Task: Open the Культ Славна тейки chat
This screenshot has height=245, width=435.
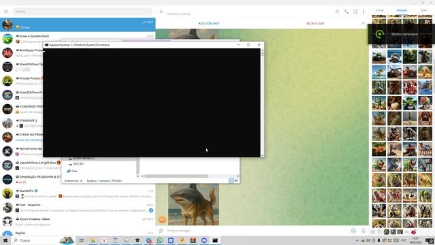Action: tap(77, 221)
